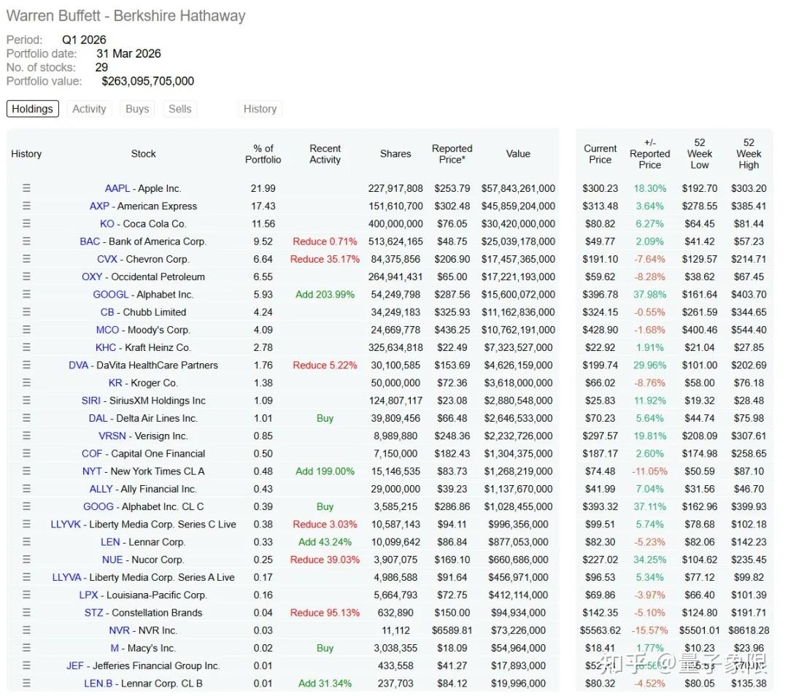
Task: Click portfolio value $263,095,705,000
Action: pos(147,81)
